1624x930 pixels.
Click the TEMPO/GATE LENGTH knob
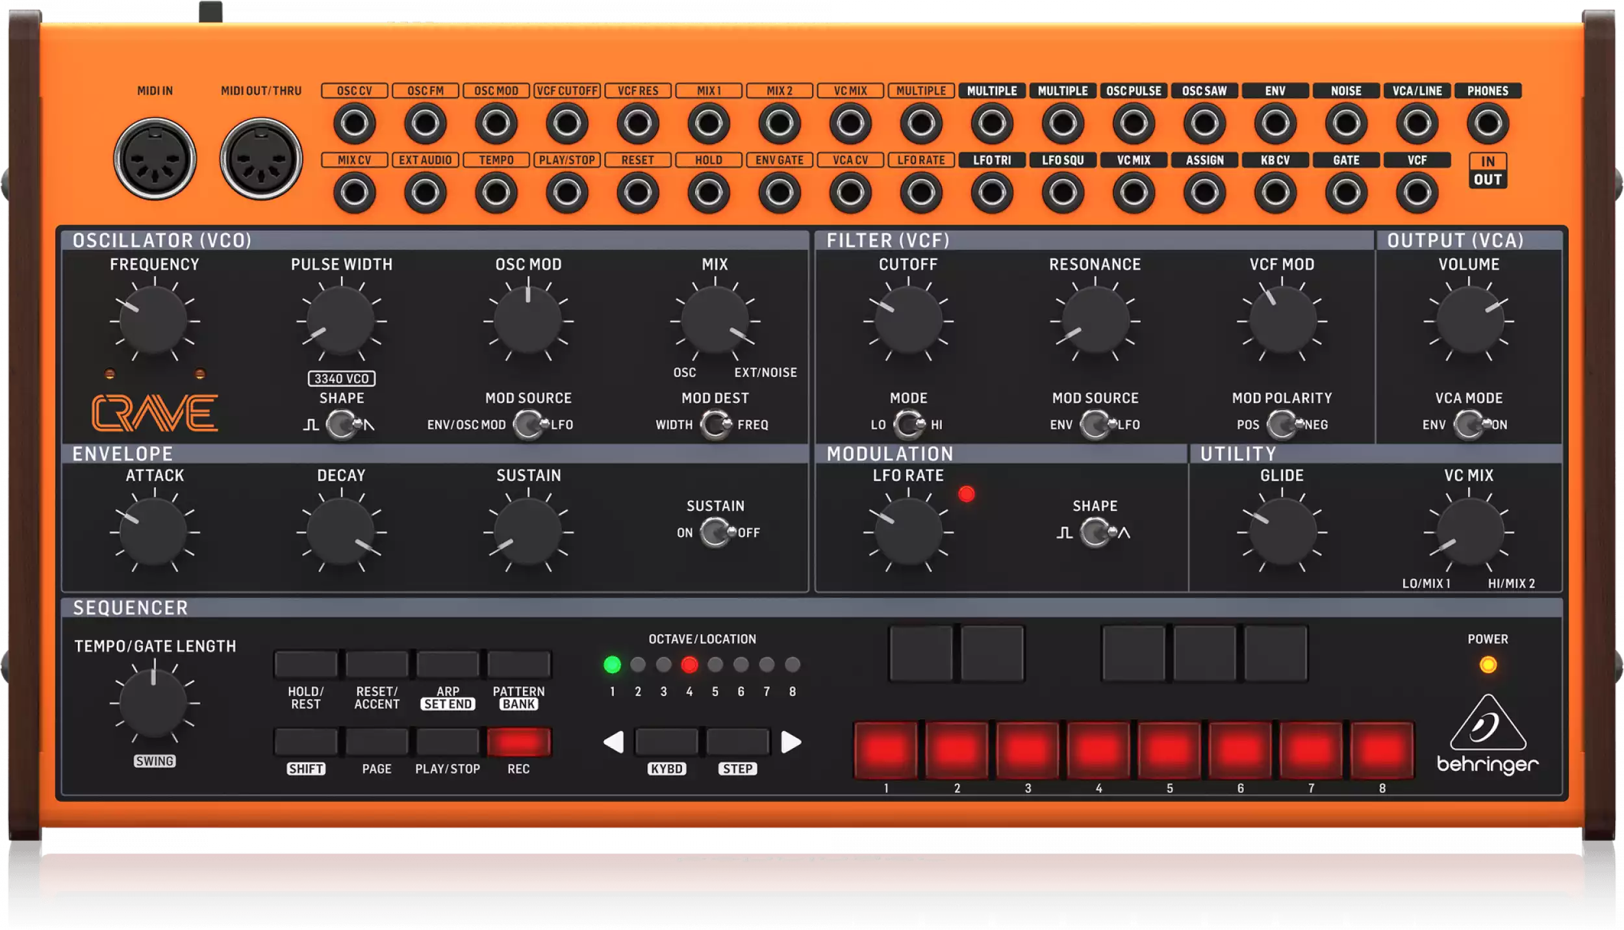pos(154,703)
